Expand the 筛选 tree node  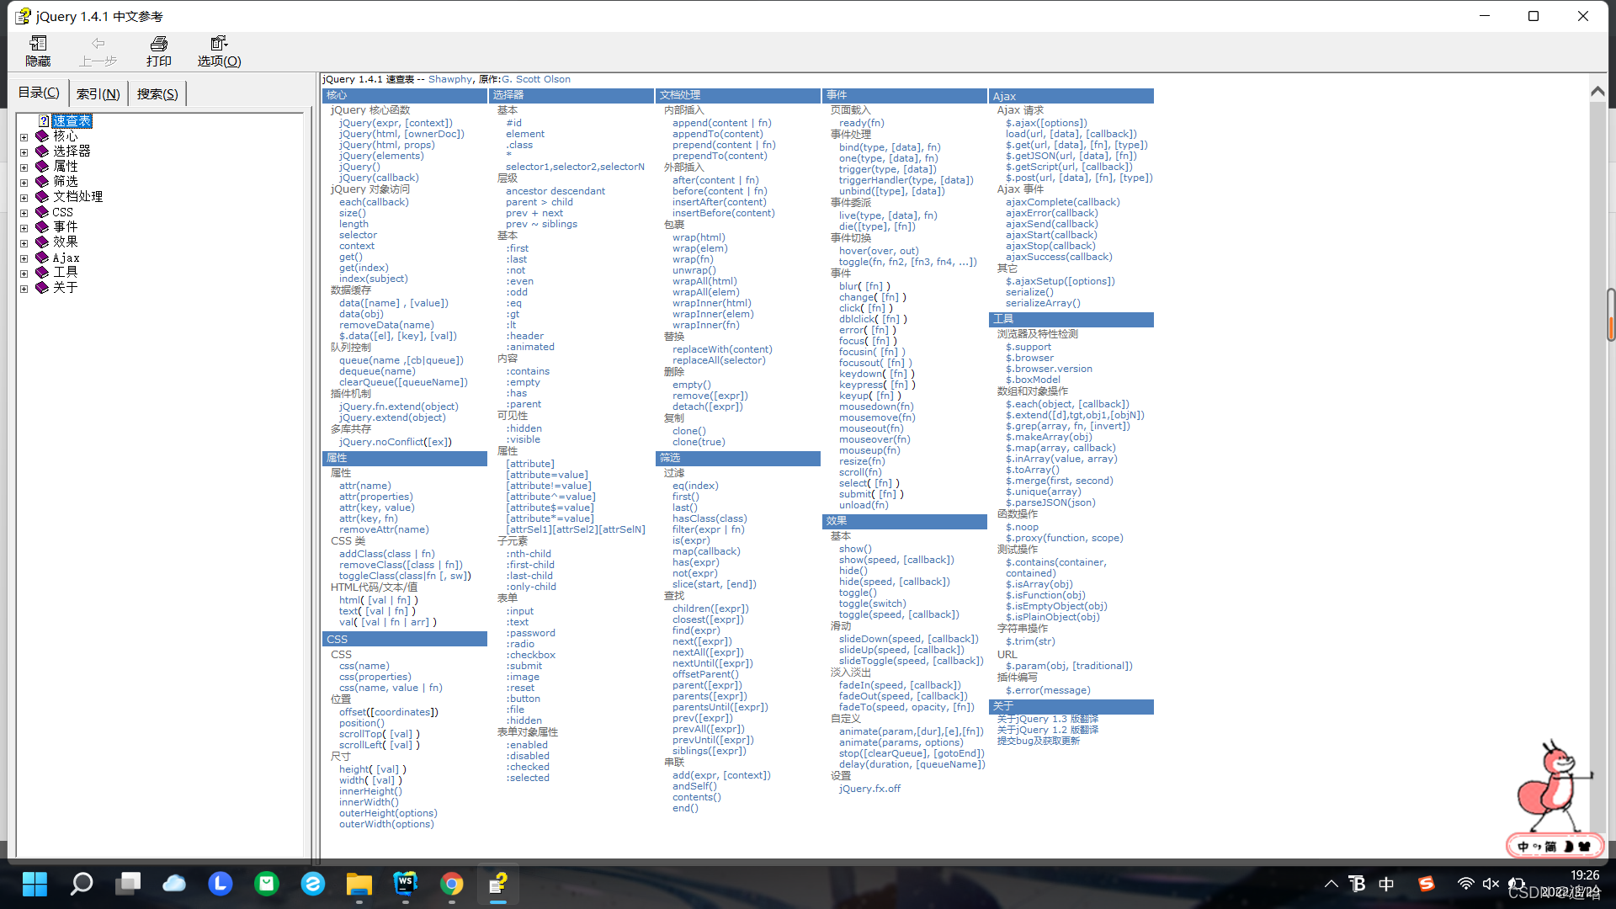pos(24,183)
